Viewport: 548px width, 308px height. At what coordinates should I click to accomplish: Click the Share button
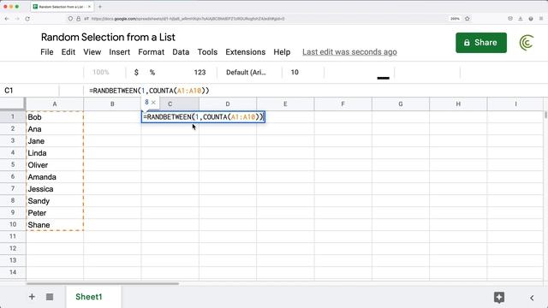tap(481, 43)
